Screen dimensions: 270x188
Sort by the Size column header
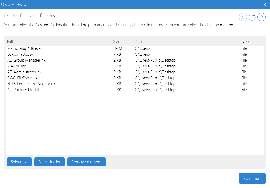[117, 42]
